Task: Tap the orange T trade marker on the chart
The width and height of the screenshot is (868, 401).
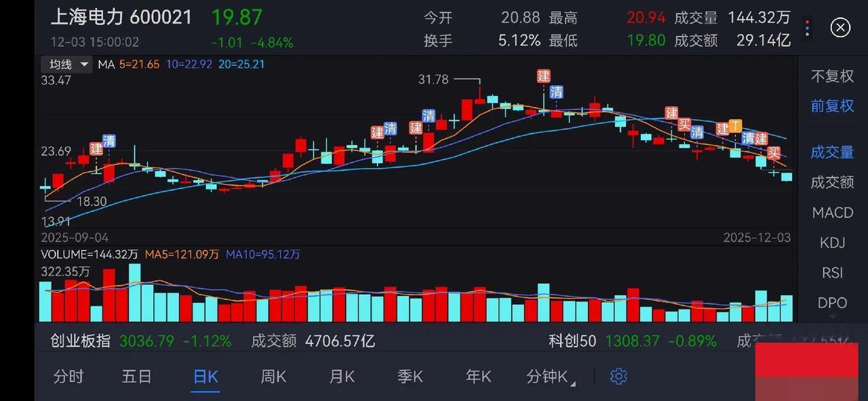Action: pyautogui.click(x=734, y=126)
